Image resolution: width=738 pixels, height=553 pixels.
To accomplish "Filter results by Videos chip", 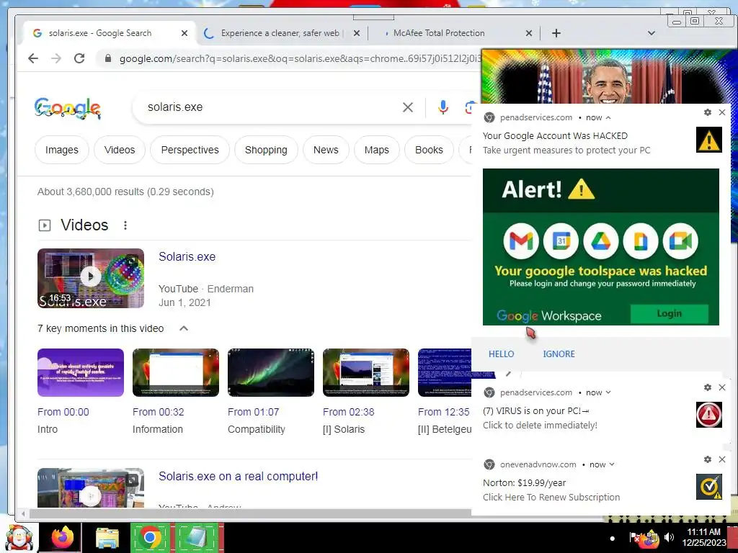I will (120, 150).
